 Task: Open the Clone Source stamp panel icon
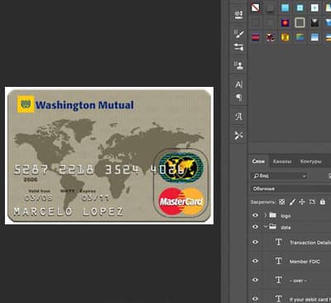pos(238,65)
